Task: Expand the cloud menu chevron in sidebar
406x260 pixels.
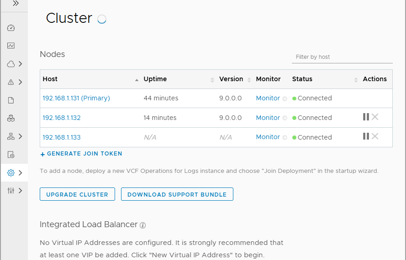Action: coord(21,64)
